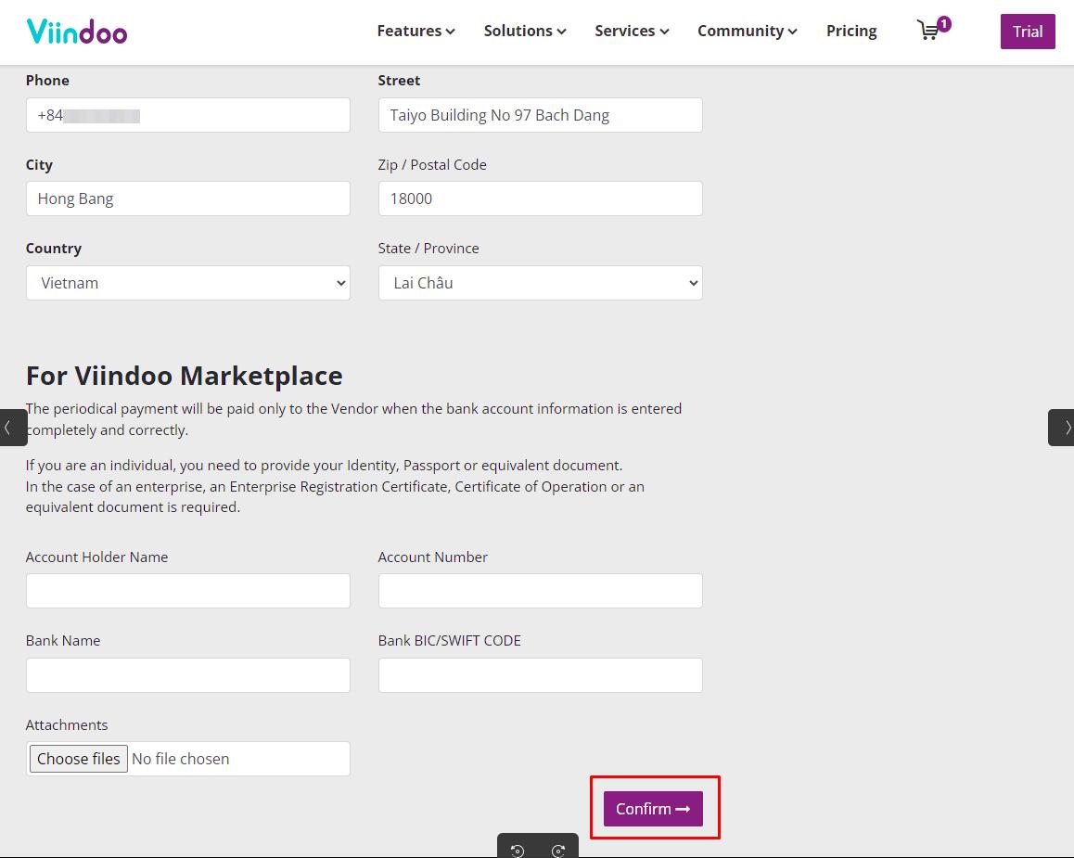This screenshot has height=858, width=1074.
Task: Click the right slide arrow handle
Action: point(1061,428)
